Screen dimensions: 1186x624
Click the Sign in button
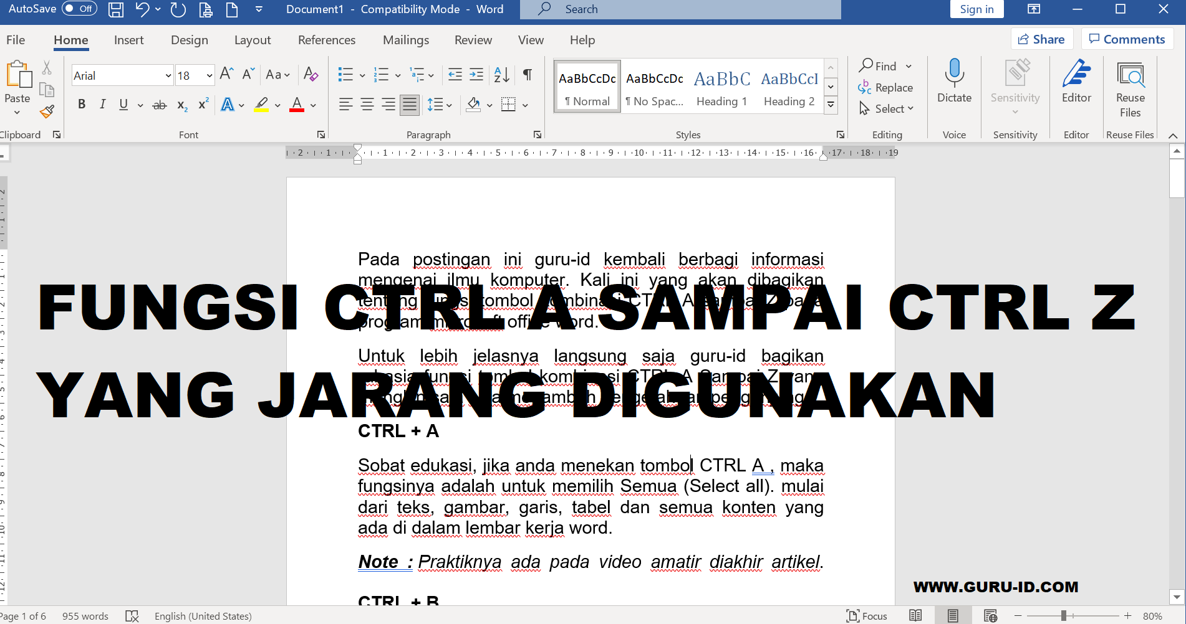tap(976, 9)
